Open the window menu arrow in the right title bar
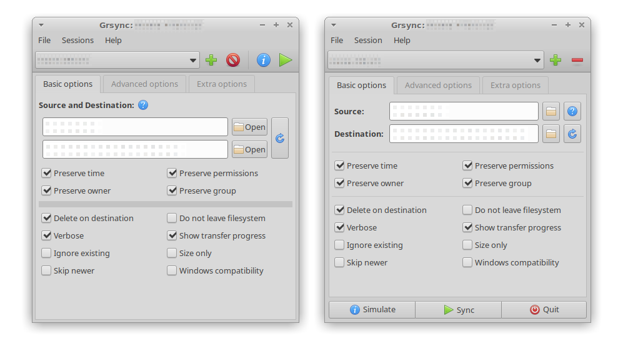 (333, 25)
